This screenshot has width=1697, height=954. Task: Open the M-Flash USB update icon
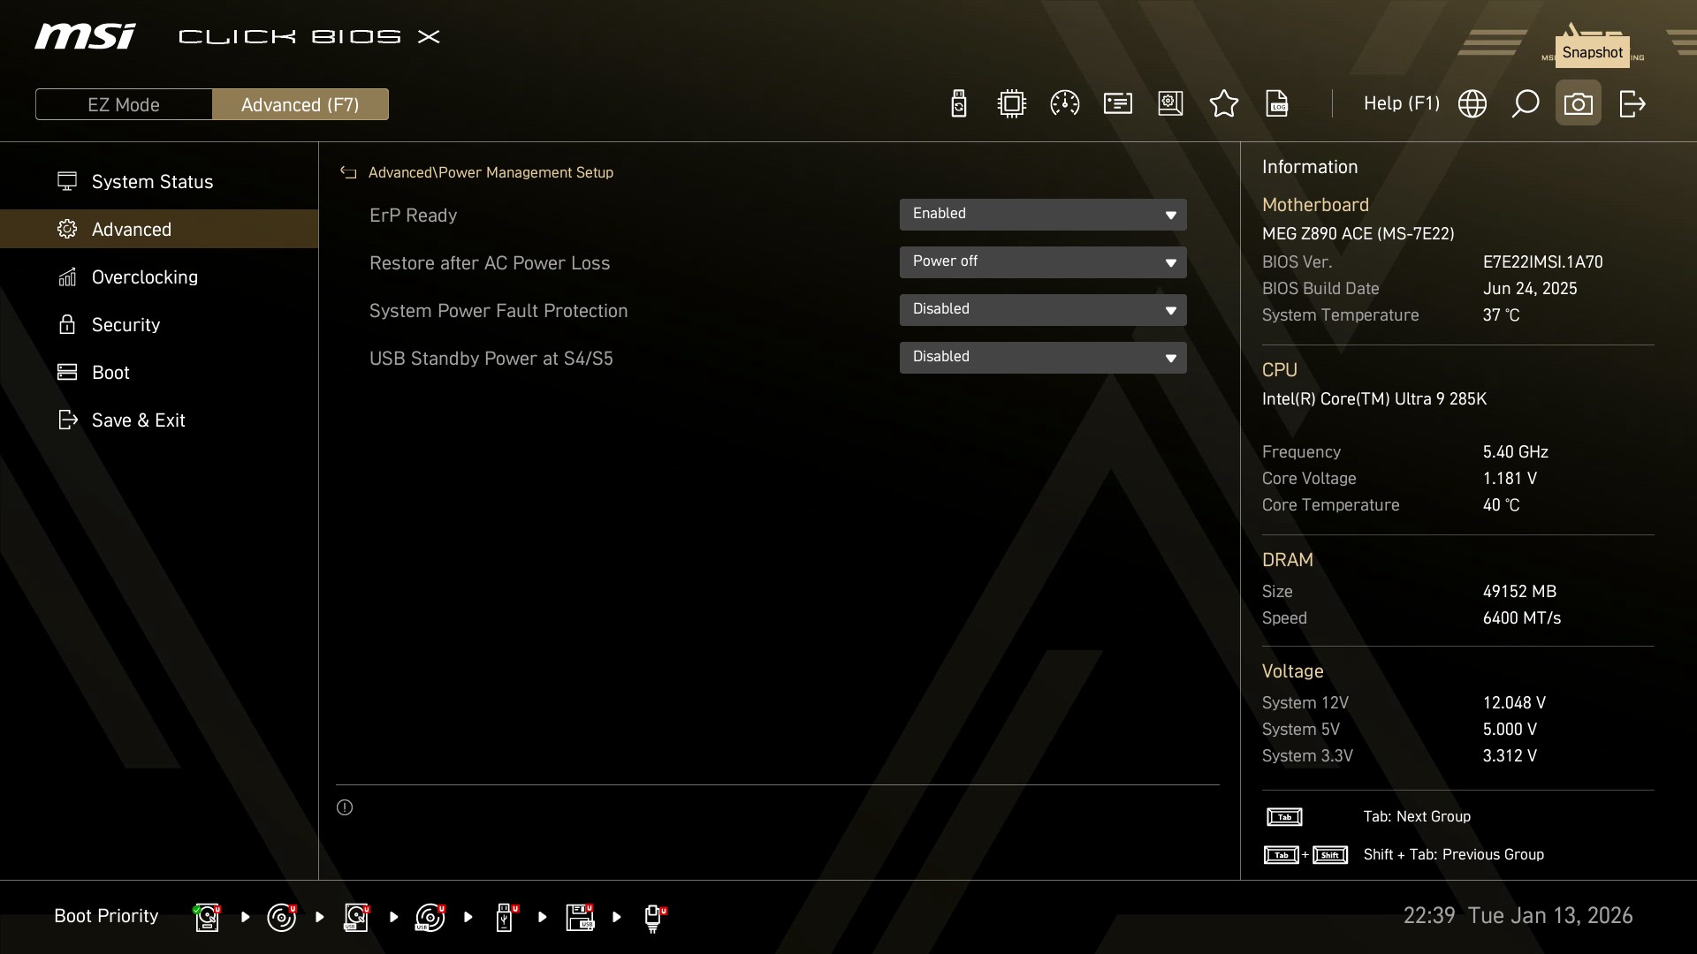tap(958, 104)
